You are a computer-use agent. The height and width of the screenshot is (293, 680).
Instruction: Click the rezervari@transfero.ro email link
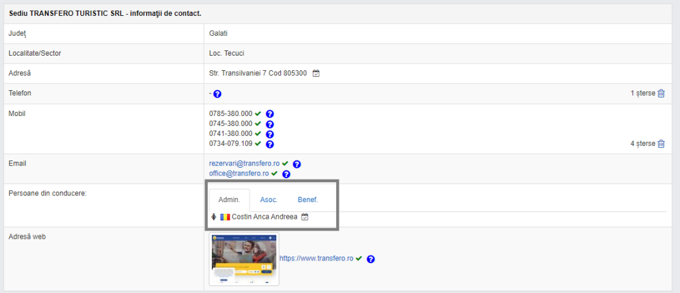click(x=244, y=164)
